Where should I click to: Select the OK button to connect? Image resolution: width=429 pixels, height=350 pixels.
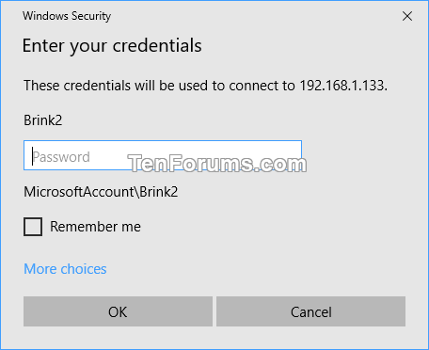(x=118, y=311)
